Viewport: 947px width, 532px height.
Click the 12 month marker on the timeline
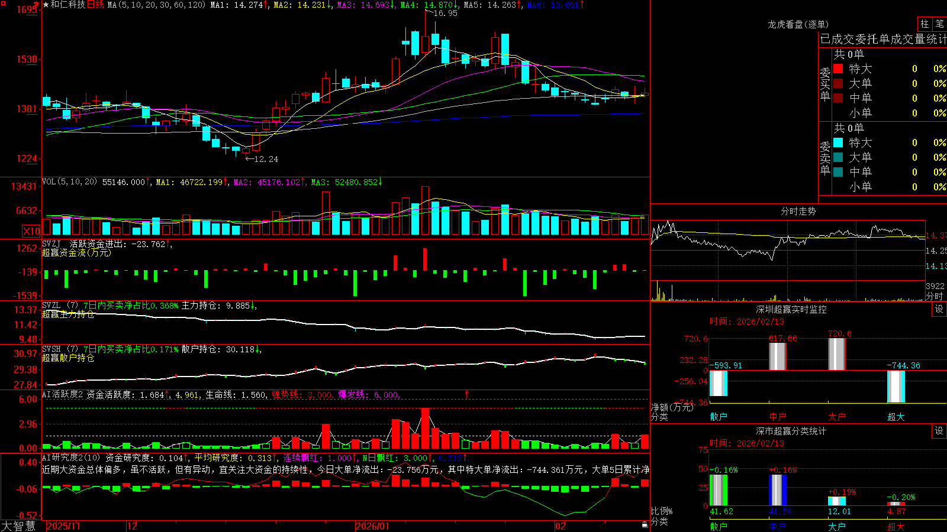[x=133, y=526]
